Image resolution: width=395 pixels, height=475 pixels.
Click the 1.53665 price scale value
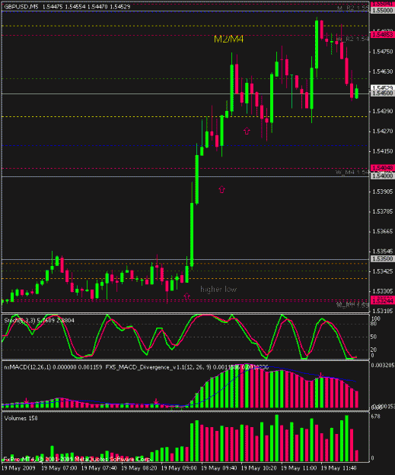click(383, 232)
